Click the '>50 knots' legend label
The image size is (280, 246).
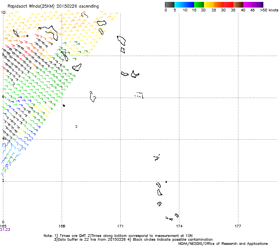click(x=269, y=10)
